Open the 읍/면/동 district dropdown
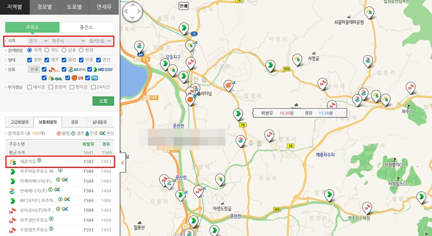Viewport: 432px width, 236px height. [100, 41]
